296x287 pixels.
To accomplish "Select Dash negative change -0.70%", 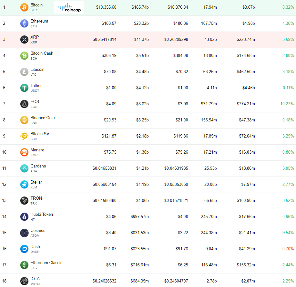I will pyautogui.click(x=287, y=249).
